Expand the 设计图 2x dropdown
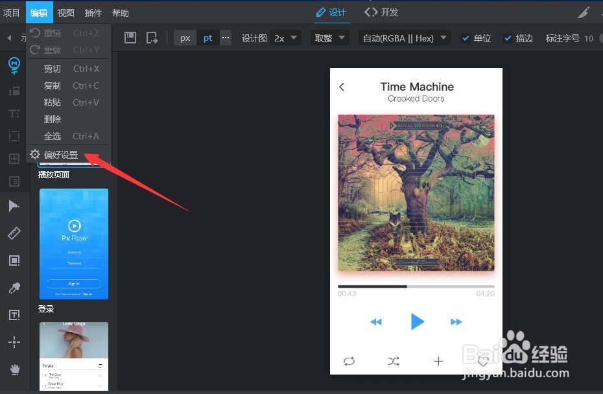 click(x=285, y=38)
